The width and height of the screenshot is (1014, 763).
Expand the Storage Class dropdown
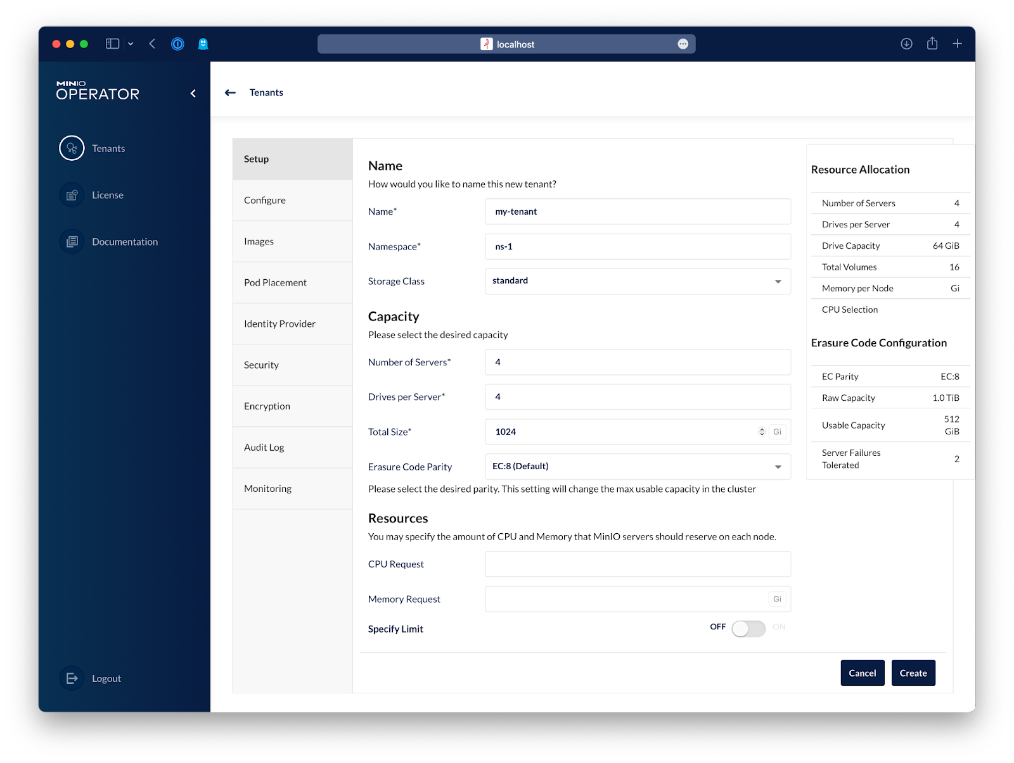[x=778, y=281]
